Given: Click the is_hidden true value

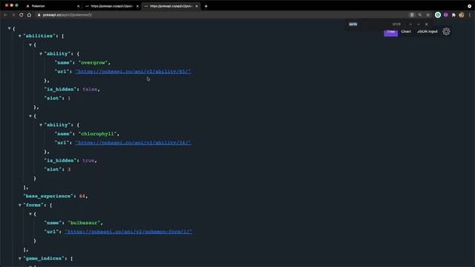Looking at the screenshot, I should 88,160.
